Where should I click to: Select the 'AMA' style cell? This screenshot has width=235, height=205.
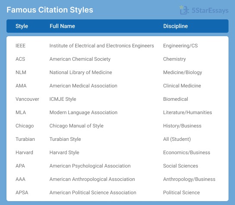tap(21, 86)
